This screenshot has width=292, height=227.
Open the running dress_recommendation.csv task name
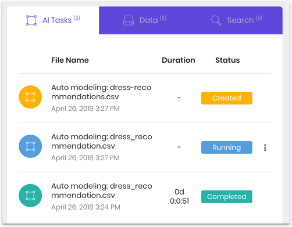pos(102,141)
